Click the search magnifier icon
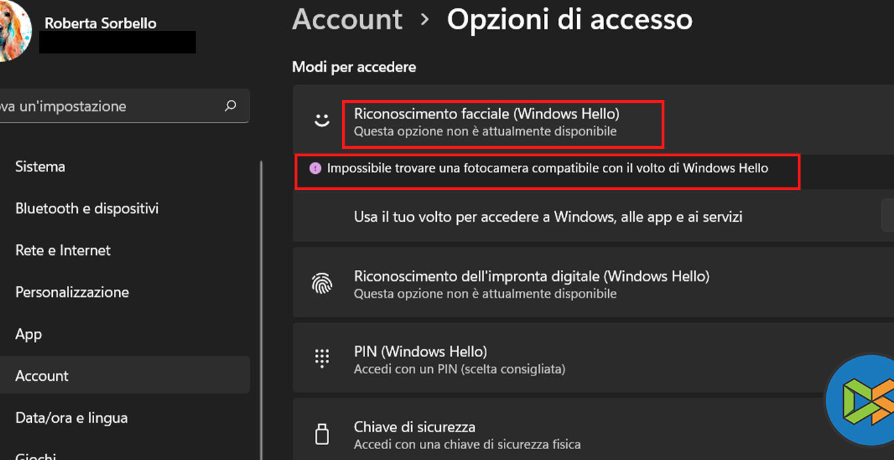This screenshot has width=894, height=460. [x=230, y=106]
